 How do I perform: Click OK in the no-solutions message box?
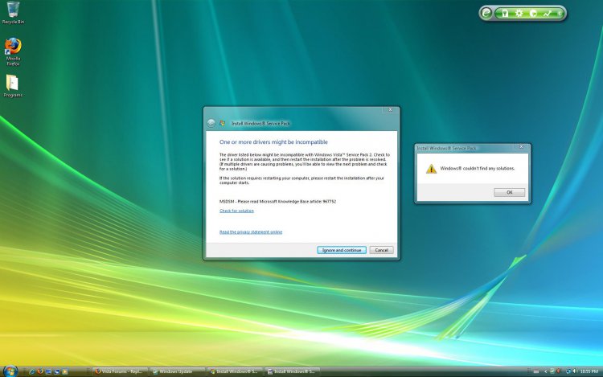509,192
